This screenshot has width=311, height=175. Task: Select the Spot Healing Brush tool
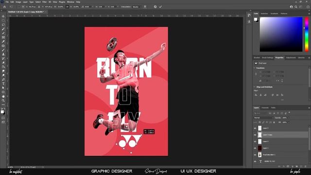[x=3, y=46]
